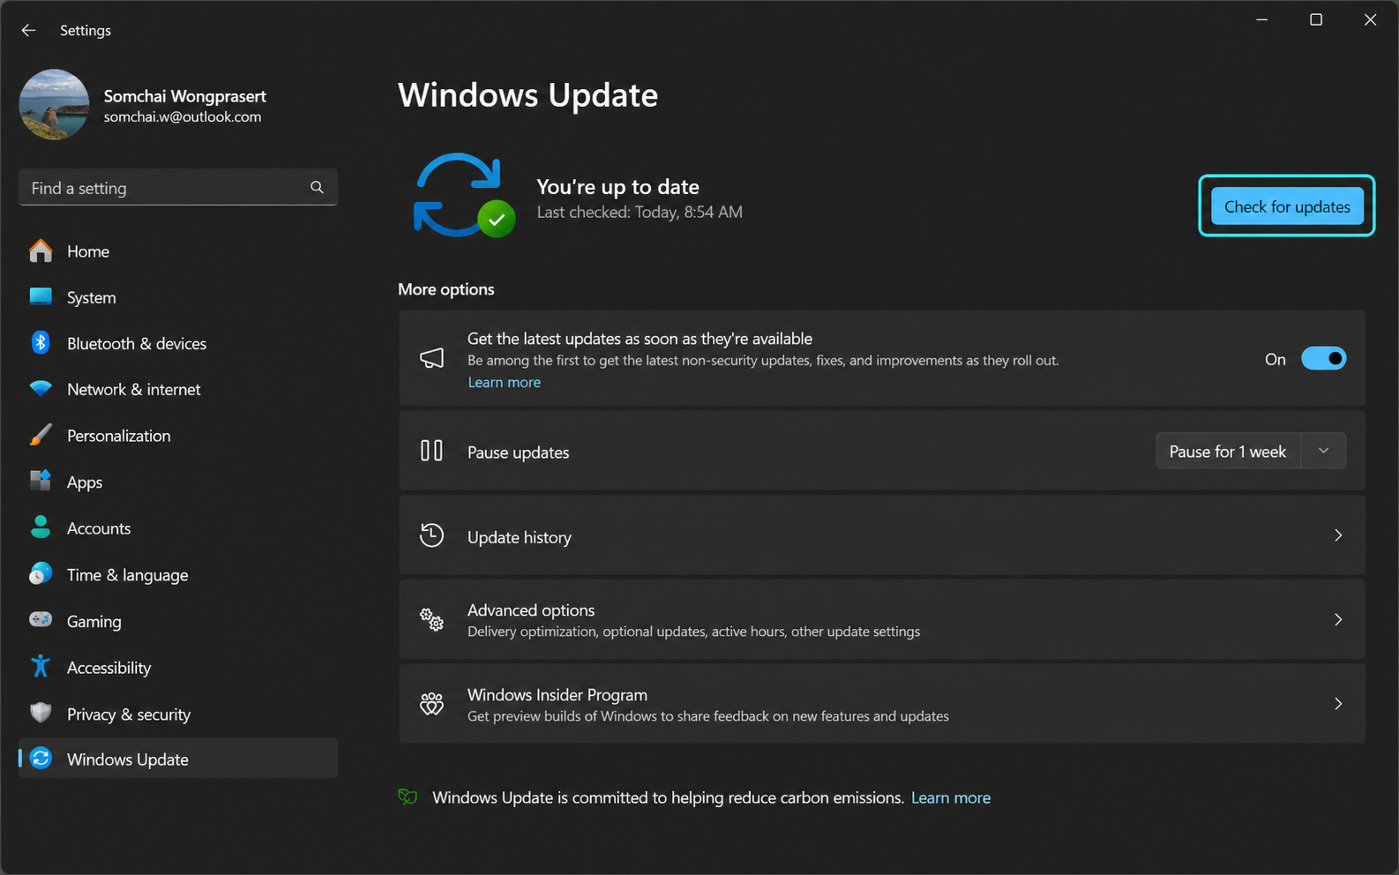Open Advanced options via its chevron
Viewport: 1399px width, 875px height.
click(1338, 620)
